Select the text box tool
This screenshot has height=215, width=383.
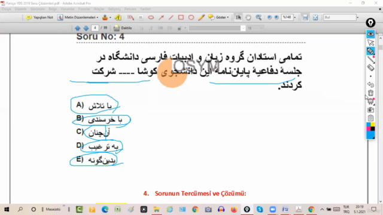tap(141, 17)
